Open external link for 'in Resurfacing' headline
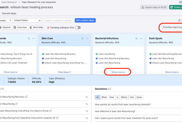 (16, 104)
